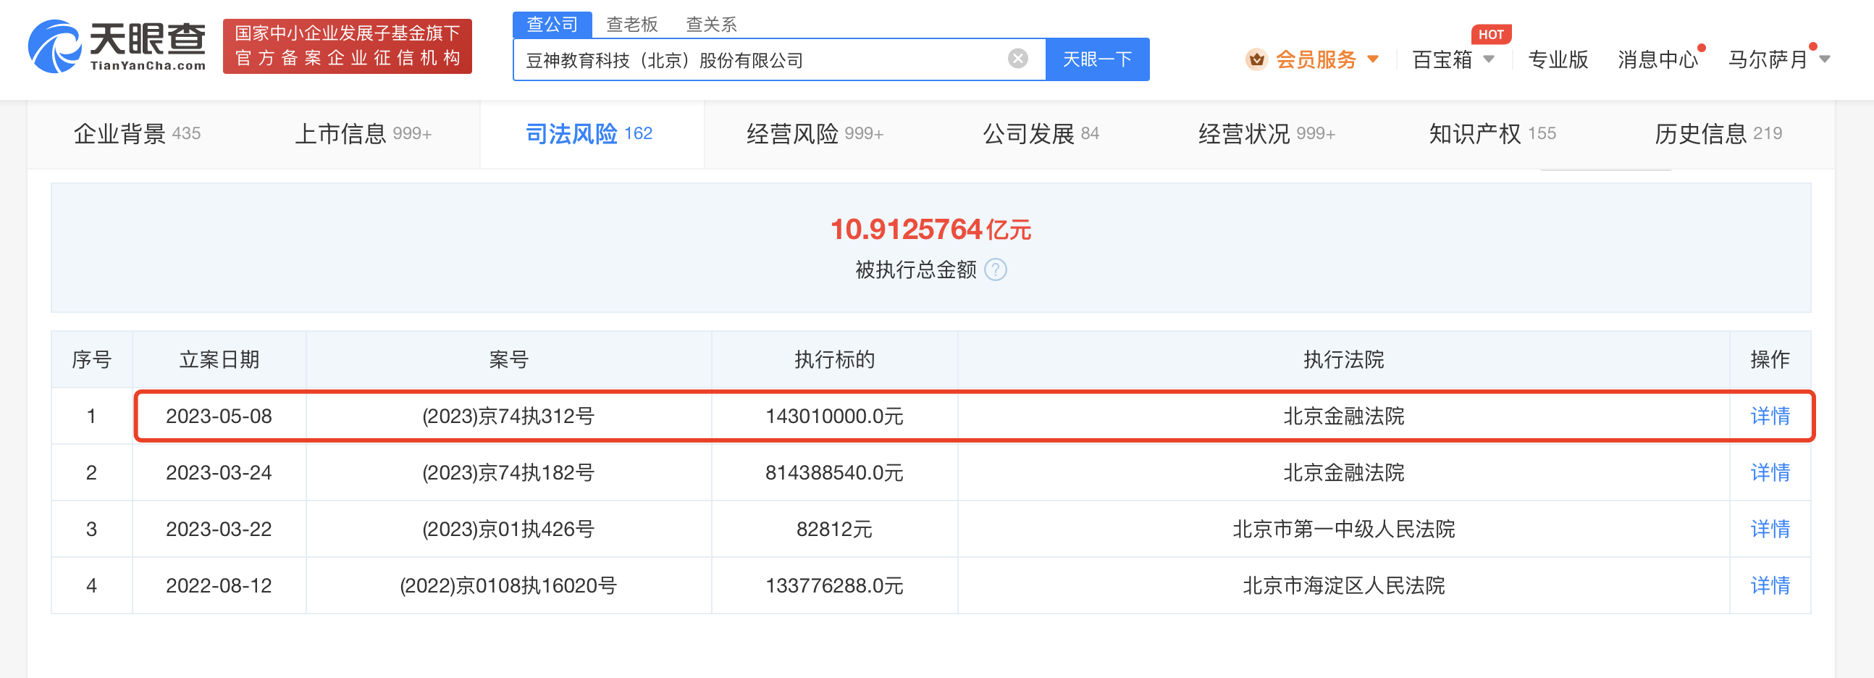Open the 消息中心 notifications
The image size is (1874, 678).
[1657, 59]
